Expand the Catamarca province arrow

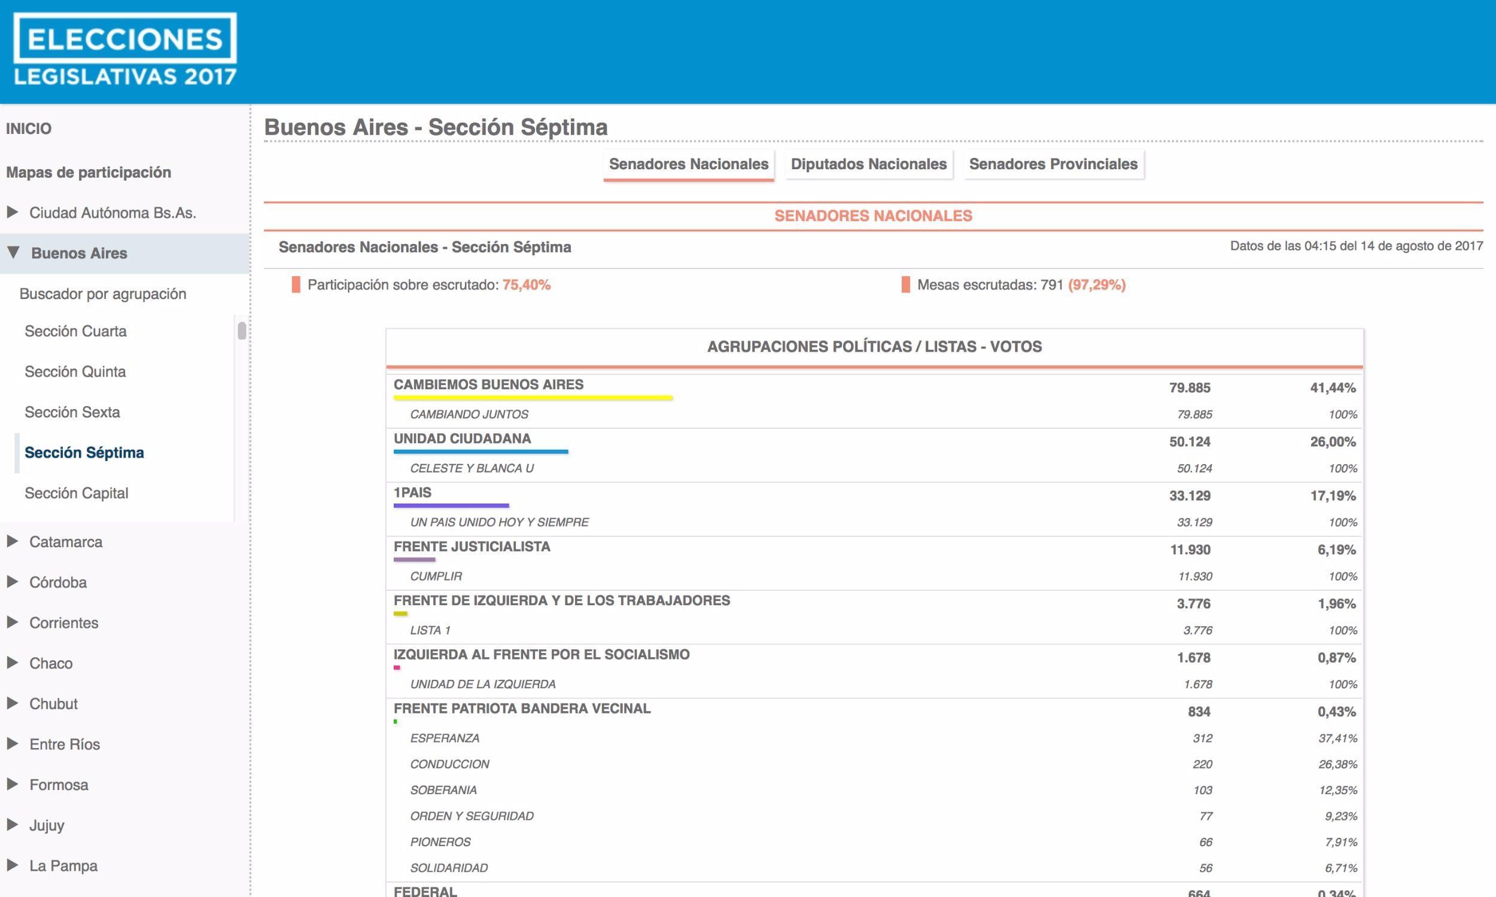coord(12,541)
